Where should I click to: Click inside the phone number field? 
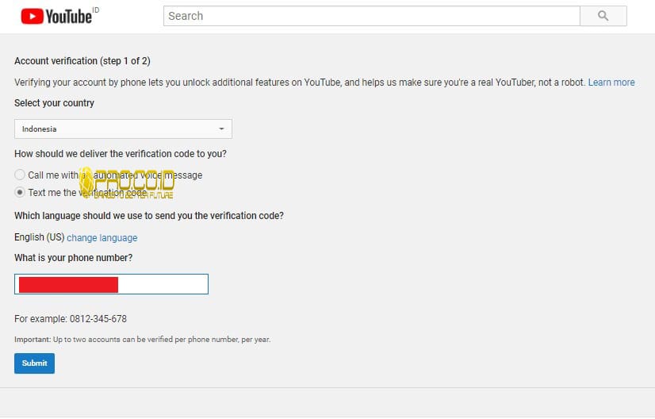[x=163, y=284]
